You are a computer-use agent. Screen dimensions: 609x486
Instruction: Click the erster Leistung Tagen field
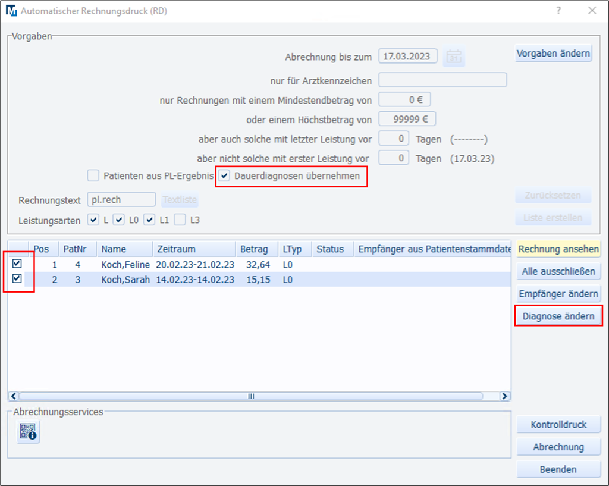click(394, 158)
